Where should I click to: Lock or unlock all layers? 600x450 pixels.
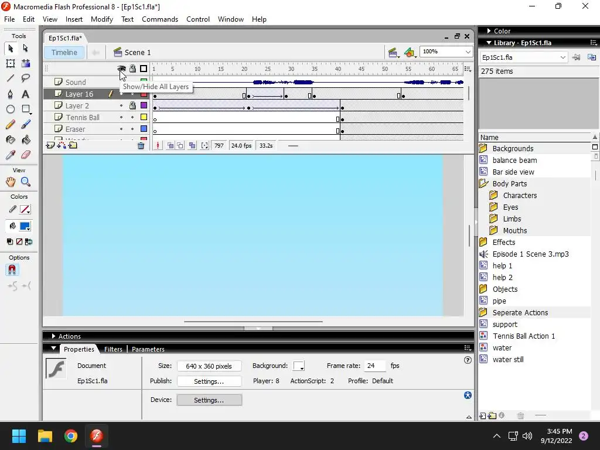coord(132,69)
